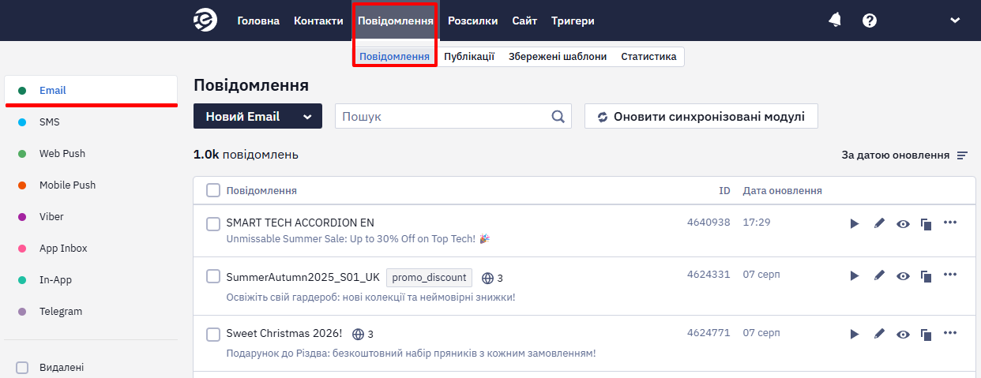981x378 pixels.
Task: Click ID 4640938 cell
Action: tap(708, 223)
